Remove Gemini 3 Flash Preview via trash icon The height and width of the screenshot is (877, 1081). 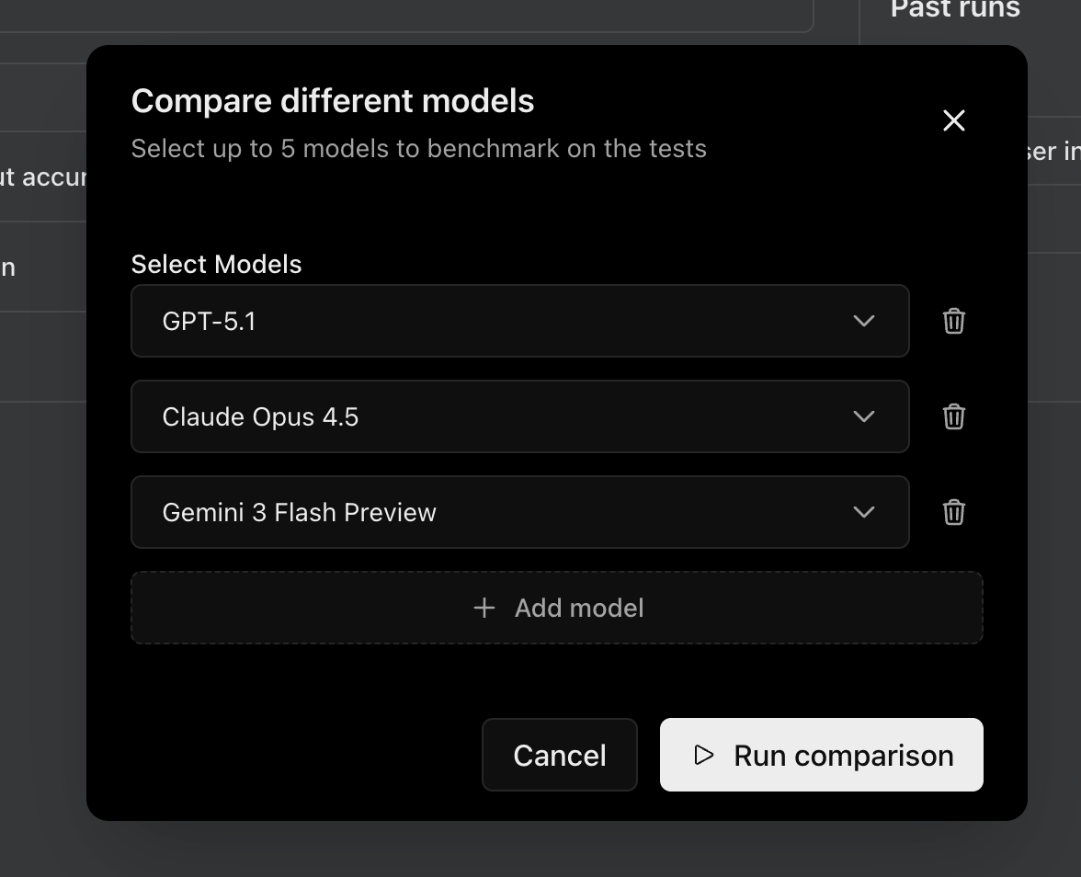pos(953,512)
